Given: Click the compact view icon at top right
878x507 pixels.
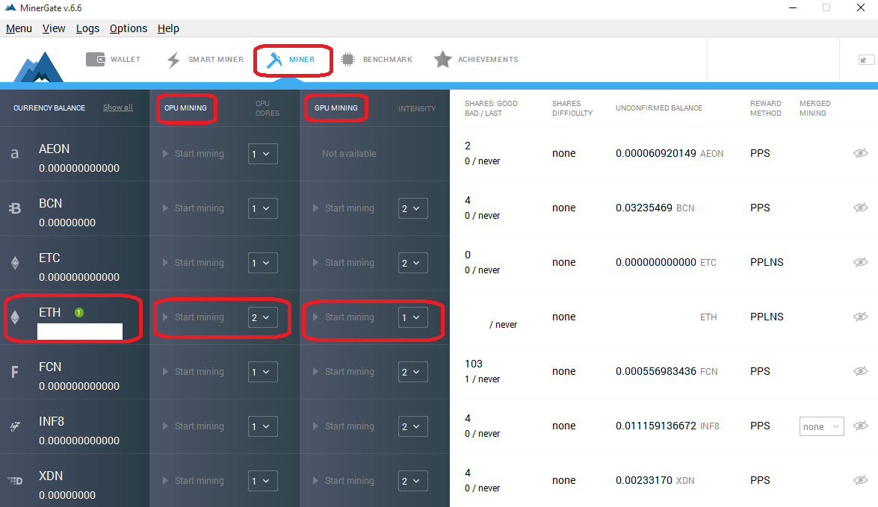Looking at the screenshot, I should 866,60.
